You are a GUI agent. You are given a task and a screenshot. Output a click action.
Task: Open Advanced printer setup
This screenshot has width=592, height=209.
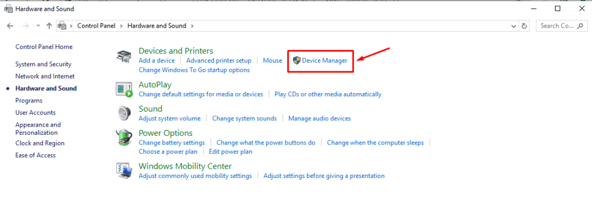point(219,60)
